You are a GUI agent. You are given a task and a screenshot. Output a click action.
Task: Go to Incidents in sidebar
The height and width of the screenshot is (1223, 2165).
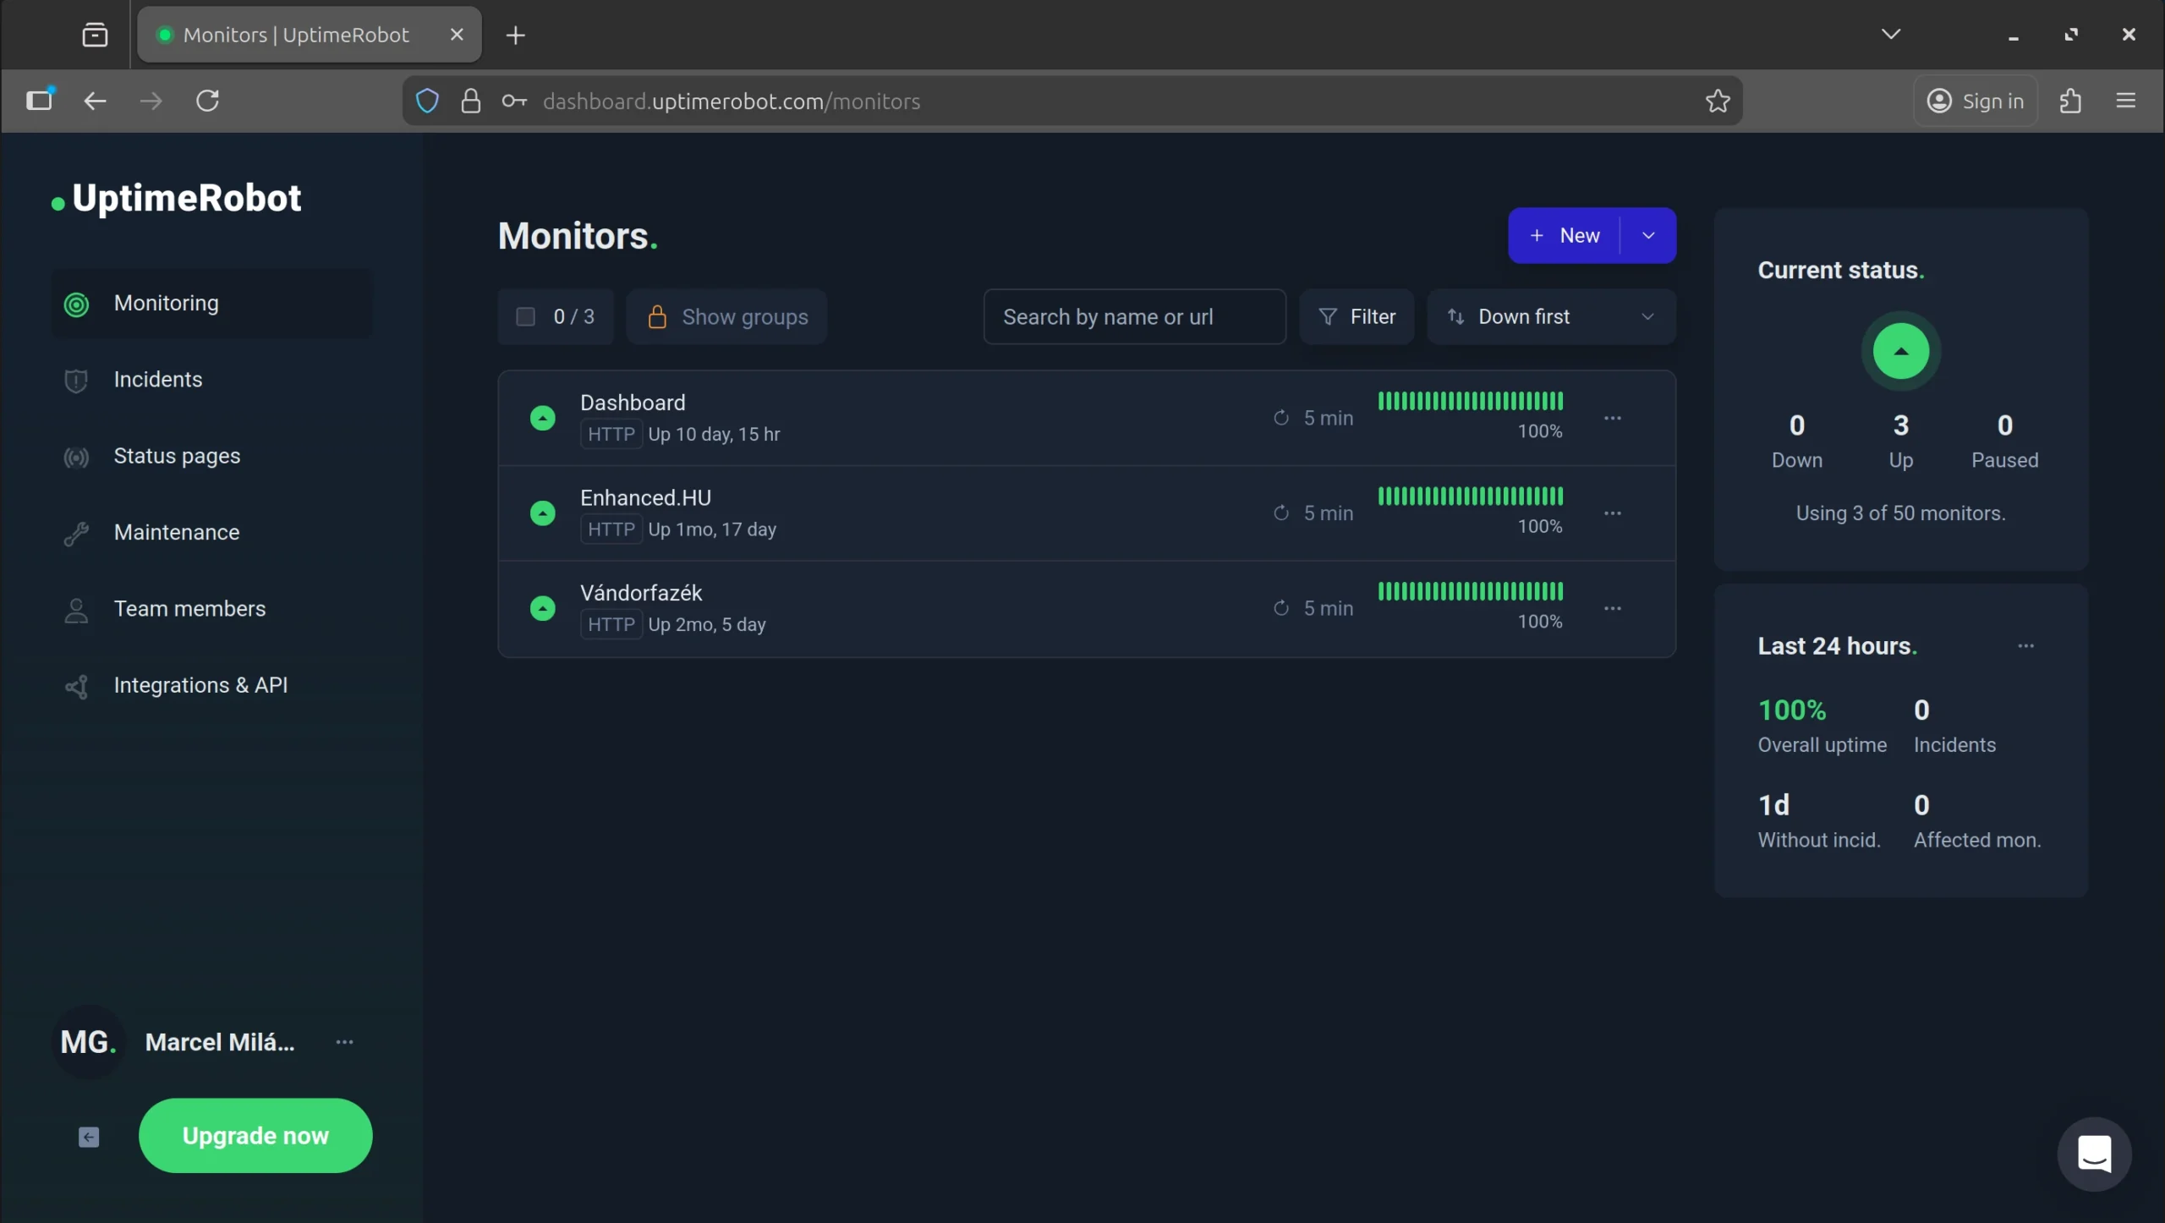pyautogui.click(x=158, y=379)
